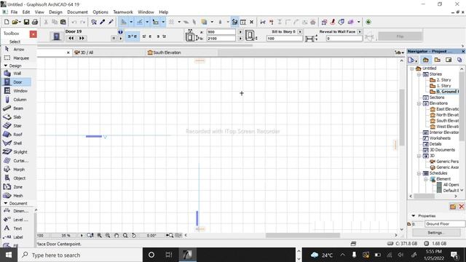
Task: Toggle the View Map button in Navigator
Action: pos(437,60)
